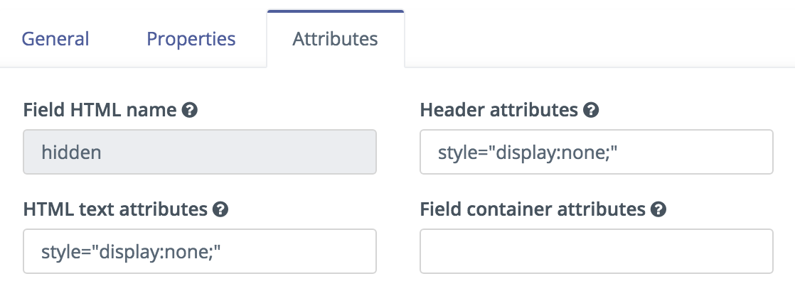Image resolution: width=795 pixels, height=308 pixels.
Task: Switch to the General tab
Action: click(x=55, y=39)
